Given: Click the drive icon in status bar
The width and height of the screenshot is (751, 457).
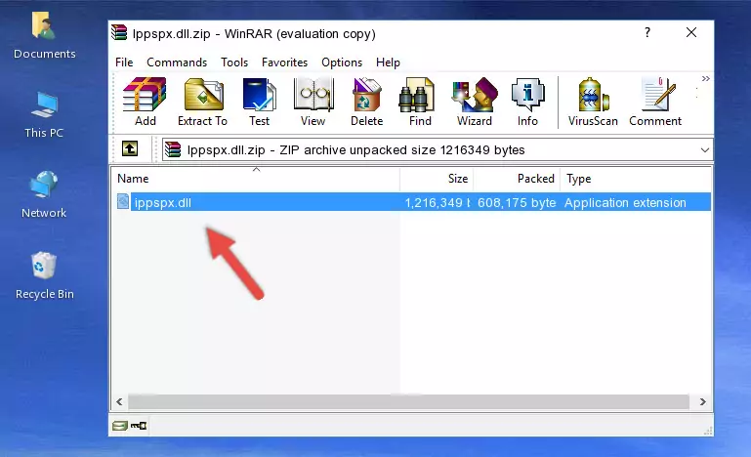Looking at the screenshot, I should pyautogui.click(x=120, y=426).
